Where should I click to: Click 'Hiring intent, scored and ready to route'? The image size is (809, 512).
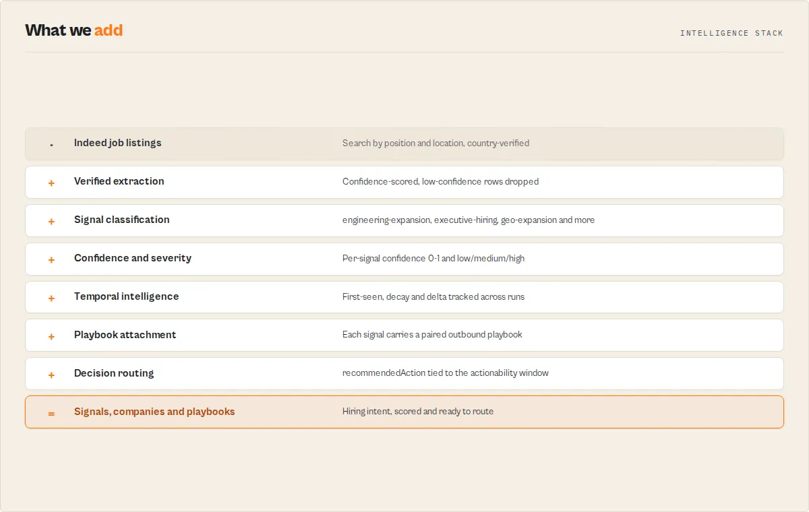(x=418, y=412)
